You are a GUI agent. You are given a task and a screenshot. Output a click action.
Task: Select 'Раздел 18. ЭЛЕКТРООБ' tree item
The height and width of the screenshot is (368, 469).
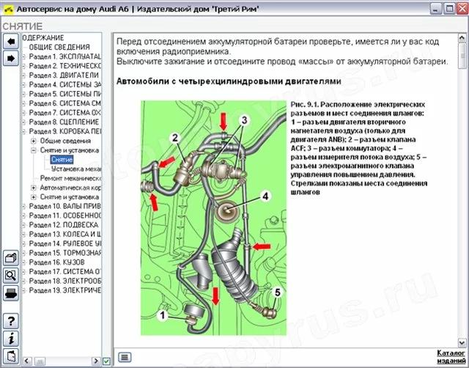pos(65,281)
